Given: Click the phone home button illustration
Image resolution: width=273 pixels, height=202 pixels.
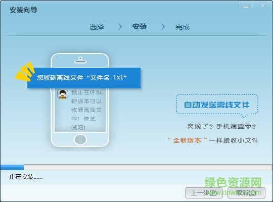Looking at the screenshot, I should click(80, 139).
